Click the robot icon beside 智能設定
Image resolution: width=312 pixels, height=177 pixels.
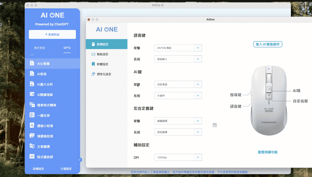coord(93,54)
